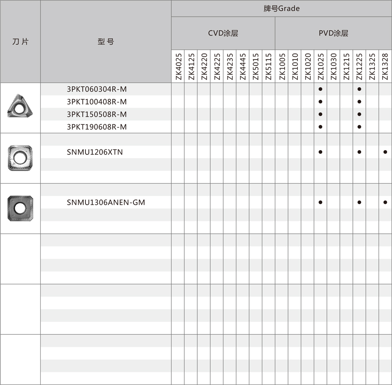The image size is (392, 385).
Task: Click the SNMU1206XTN square insert image
Action: (x=20, y=158)
